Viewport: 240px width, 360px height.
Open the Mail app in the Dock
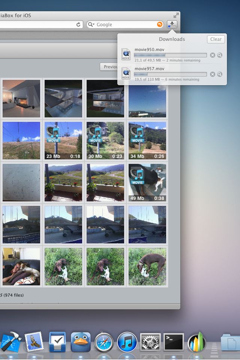[34, 342]
